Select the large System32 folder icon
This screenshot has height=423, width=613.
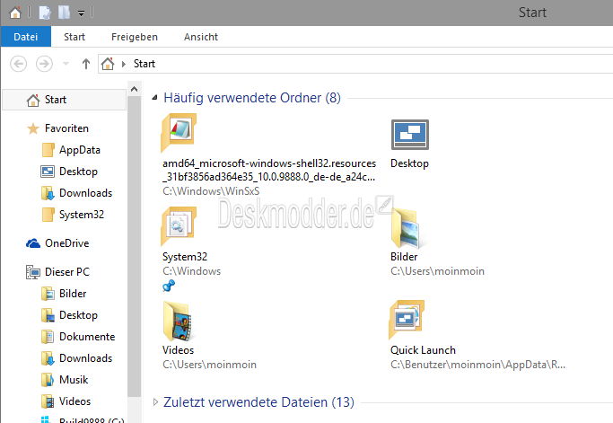[x=179, y=226]
